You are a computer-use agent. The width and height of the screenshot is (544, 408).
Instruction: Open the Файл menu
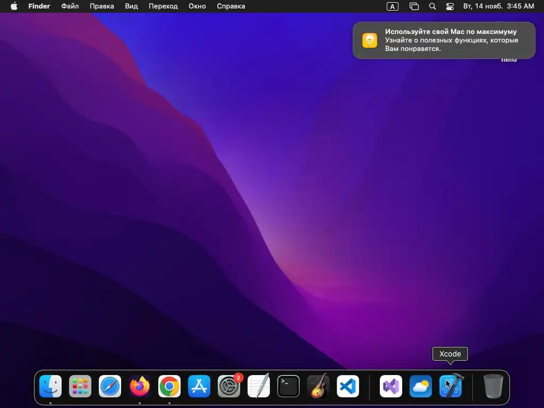tap(70, 6)
